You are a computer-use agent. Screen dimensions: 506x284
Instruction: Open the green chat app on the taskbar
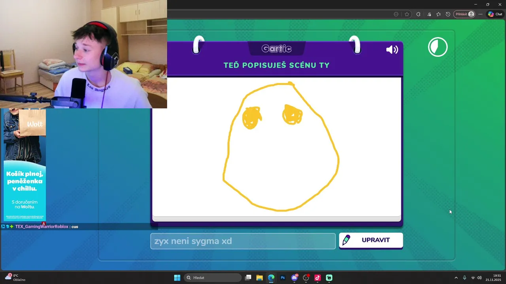coord(329,278)
